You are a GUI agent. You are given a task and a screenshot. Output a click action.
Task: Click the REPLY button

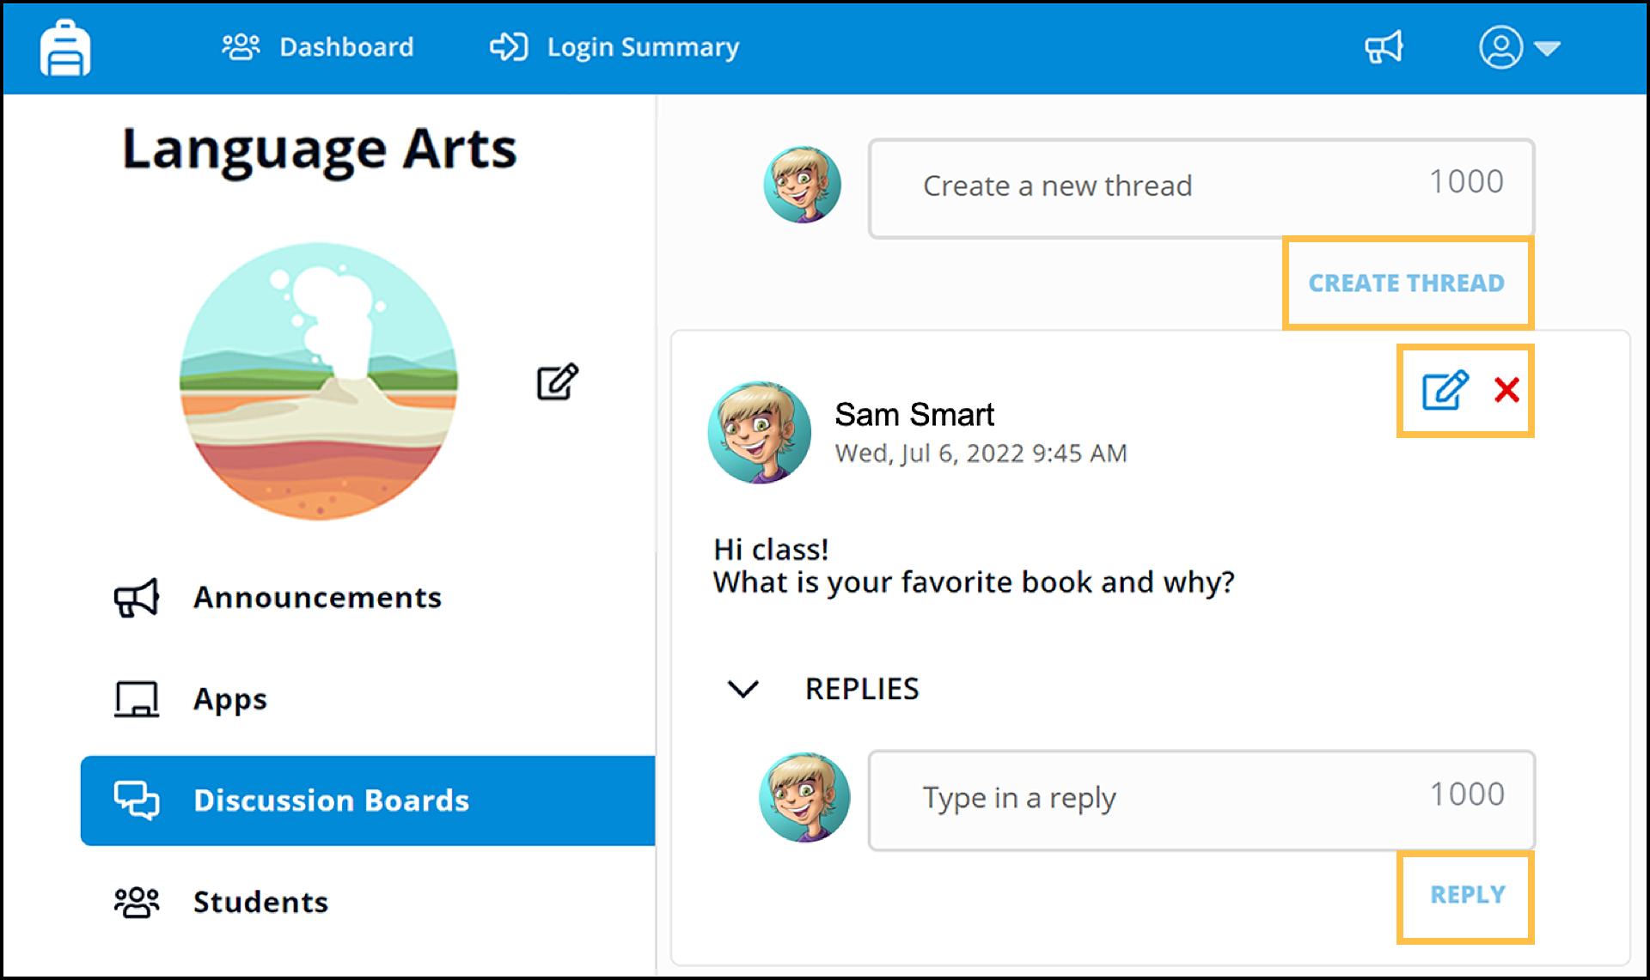point(1467,895)
